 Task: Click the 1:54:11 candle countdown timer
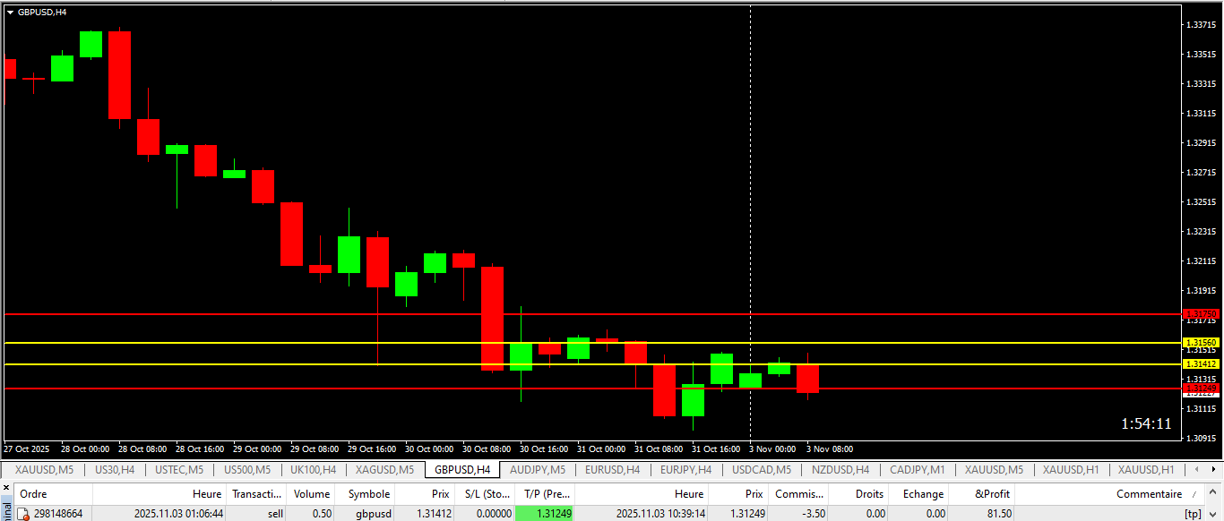point(1146,423)
